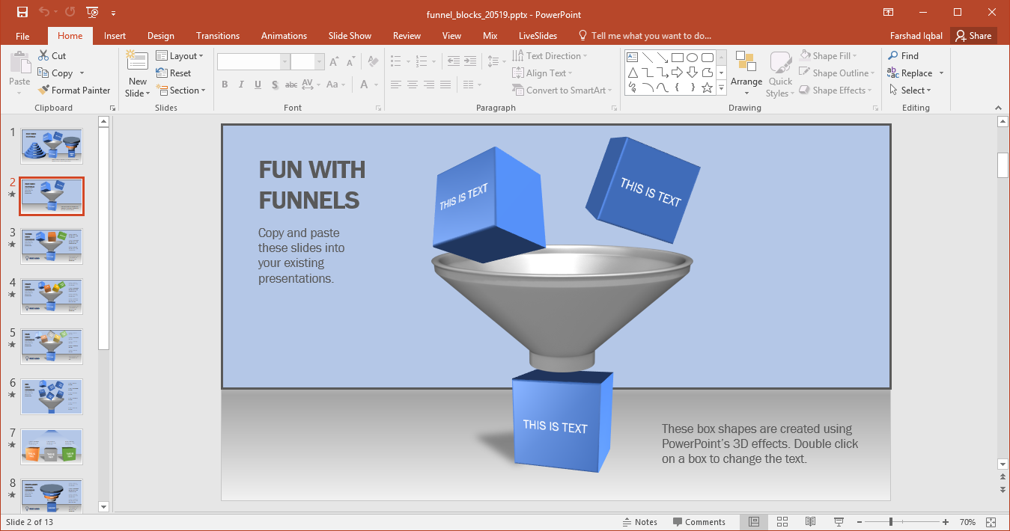The height and width of the screenshot is (531, 1010).
Task: Apply bold formatting
Action: (225, 85)
